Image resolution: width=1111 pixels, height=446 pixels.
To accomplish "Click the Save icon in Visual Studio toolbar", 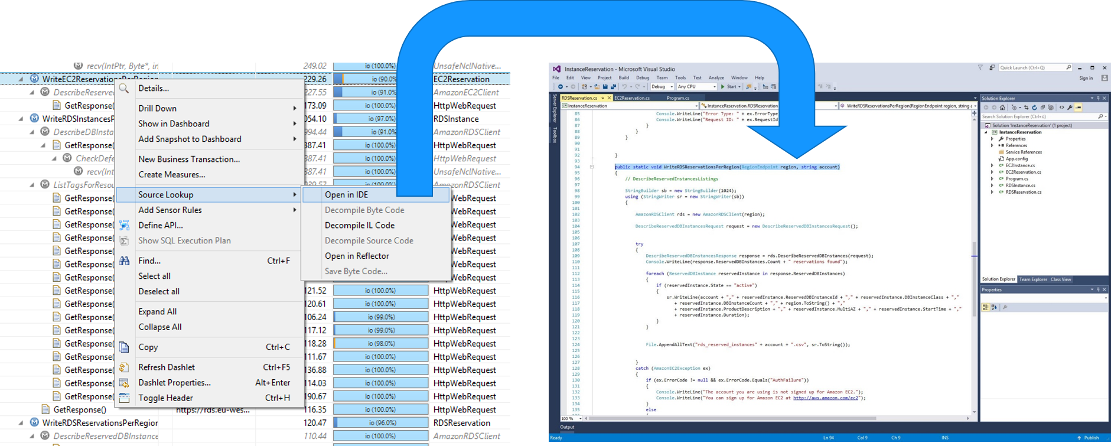I will click(x=605, y=87).
